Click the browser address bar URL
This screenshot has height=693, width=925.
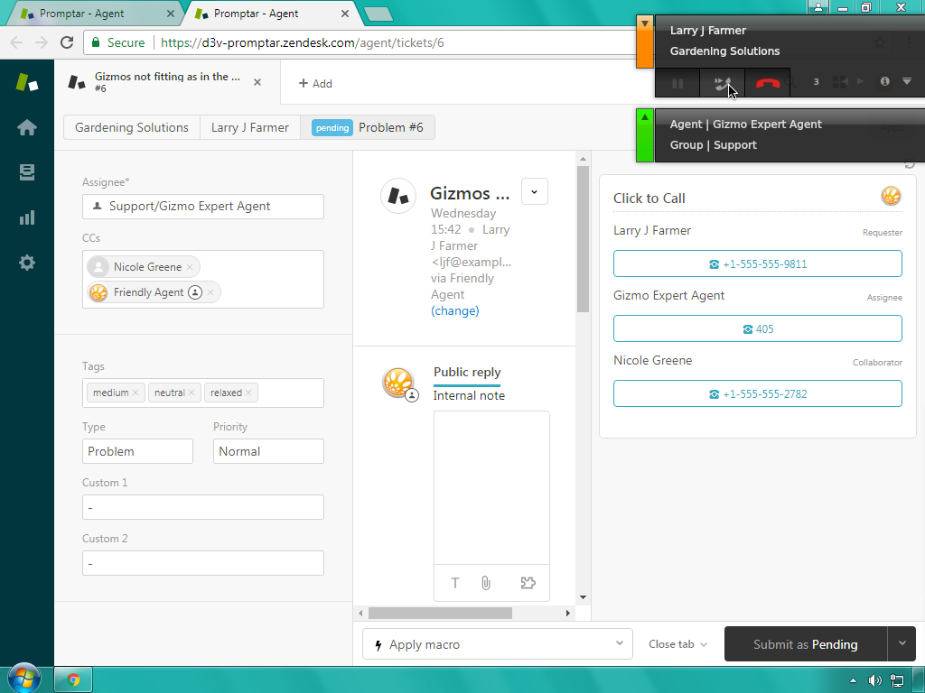(302, 42)
